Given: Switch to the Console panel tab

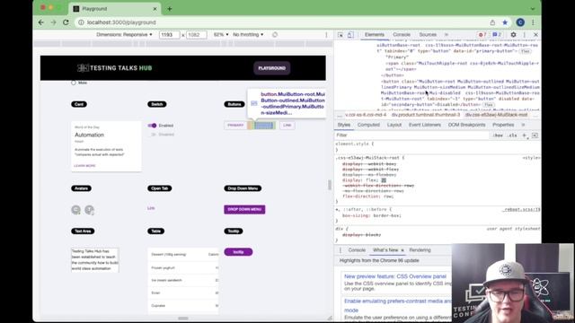Looking at the screenshot, I should tap(402, 34).
